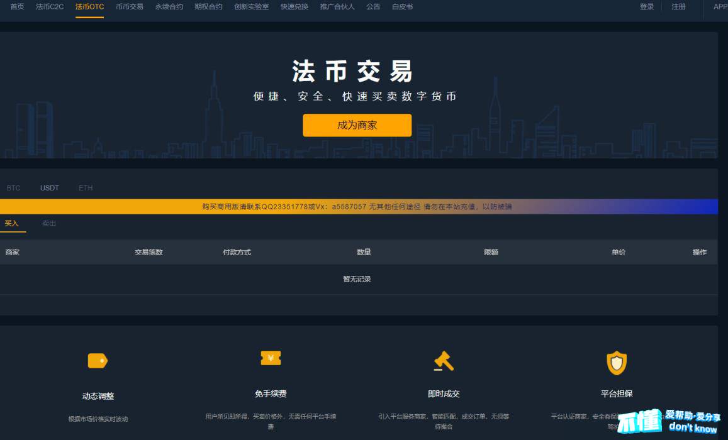Click the 动态调整 tag icon
728x440 pixels.
click(98, 361)
